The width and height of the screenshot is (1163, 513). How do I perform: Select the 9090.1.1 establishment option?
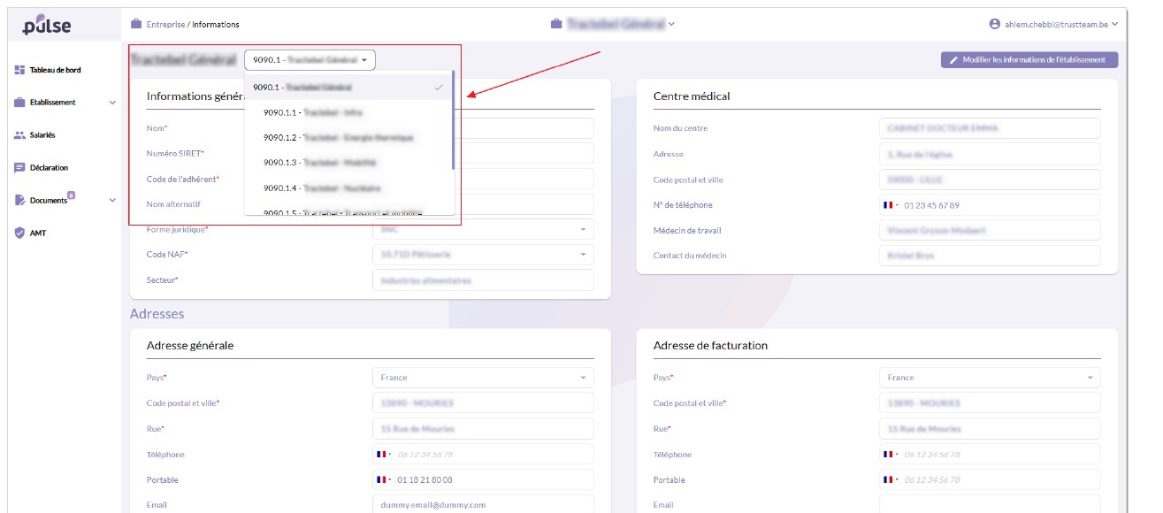coord(348,113)
